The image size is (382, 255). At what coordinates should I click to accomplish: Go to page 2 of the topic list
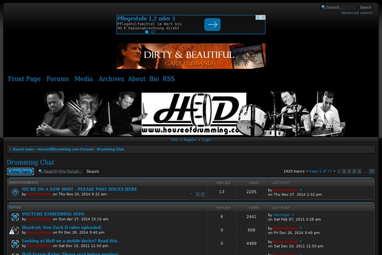tap(344, 171)
